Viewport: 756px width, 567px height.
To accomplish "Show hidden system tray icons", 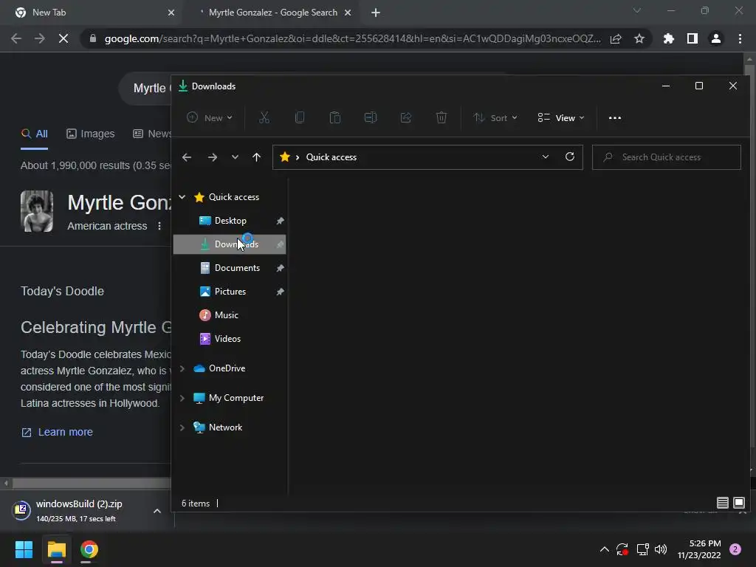I will click(x=604, y=549).
